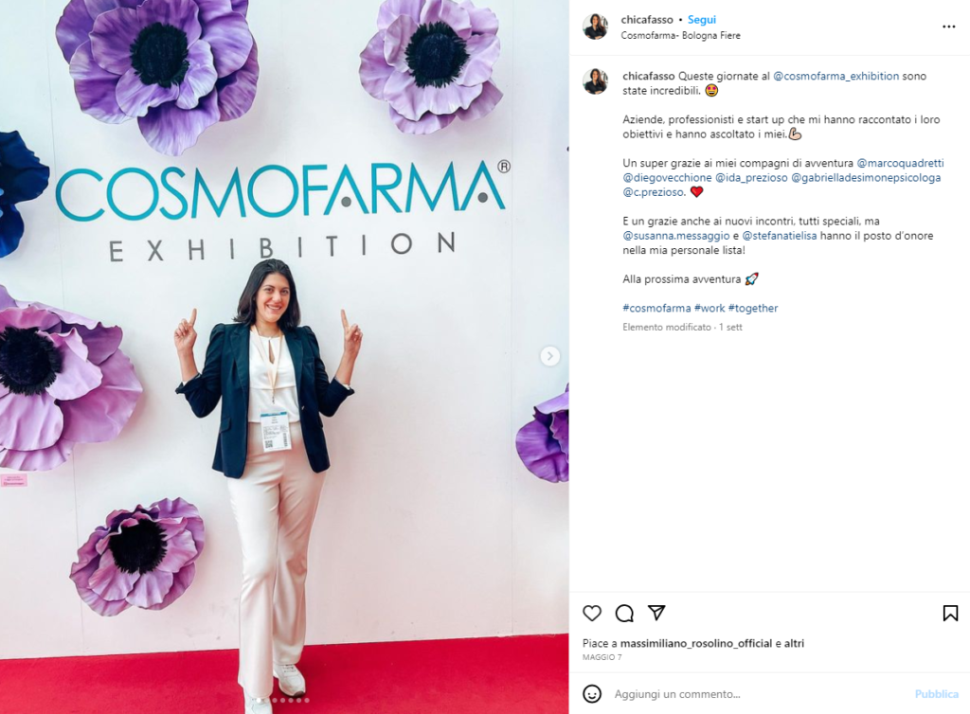Open comments via speech bubble icon
The height and width of the screenshot is (714, 970).
(x=624, y=614)
